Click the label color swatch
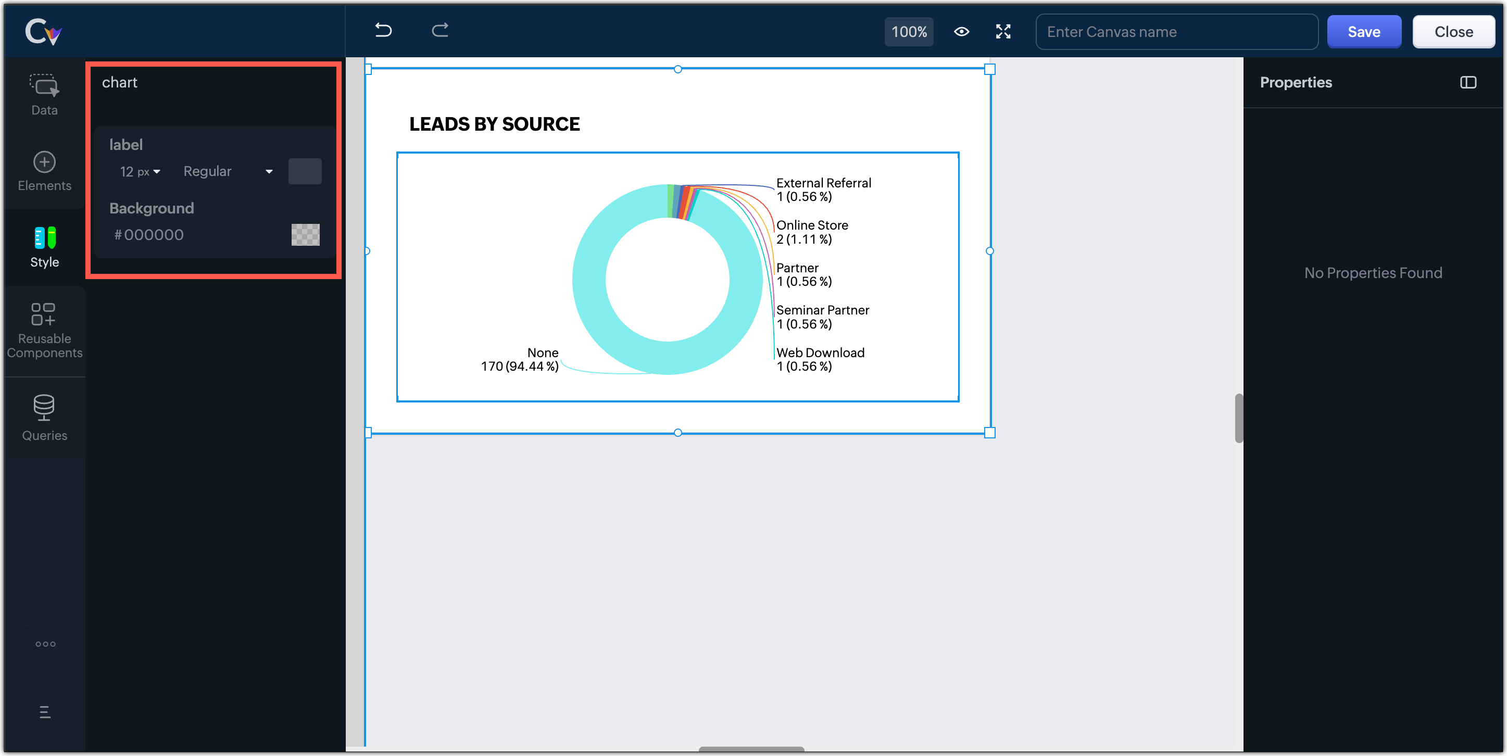Viewport: 1507px width, 756px height. 305,171
